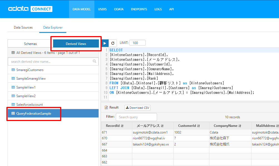This screenshot has height=166, width=279.
Task: Open the USERS menu
Action: click(x=102, y=9)
